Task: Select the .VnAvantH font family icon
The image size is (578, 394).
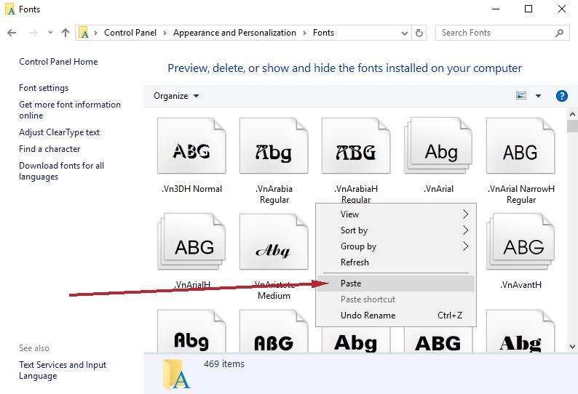Action: pyautogui.click(x=520, y=241)
